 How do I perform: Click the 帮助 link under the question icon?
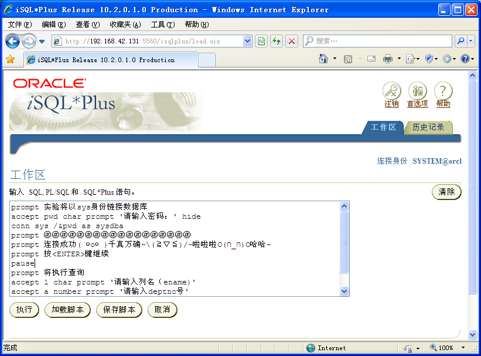[444, 104]
